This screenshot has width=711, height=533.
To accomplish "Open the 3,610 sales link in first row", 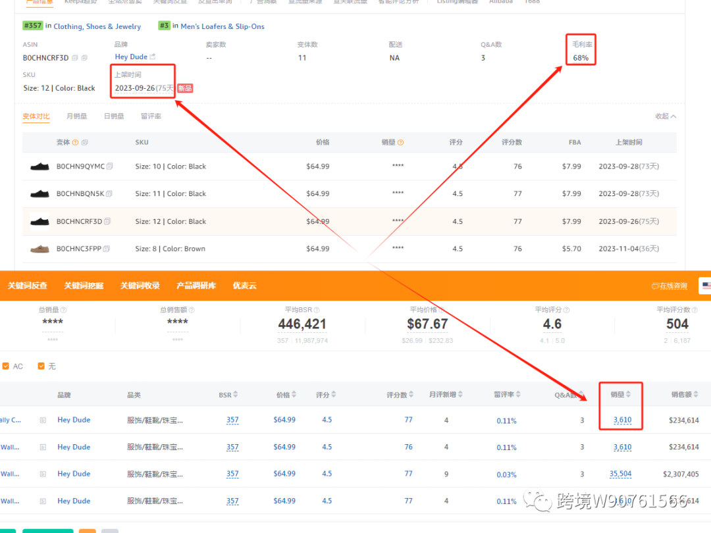I will (x=622, y=420).
